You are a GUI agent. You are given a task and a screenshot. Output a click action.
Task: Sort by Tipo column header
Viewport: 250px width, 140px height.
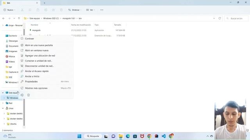point(96,25)
